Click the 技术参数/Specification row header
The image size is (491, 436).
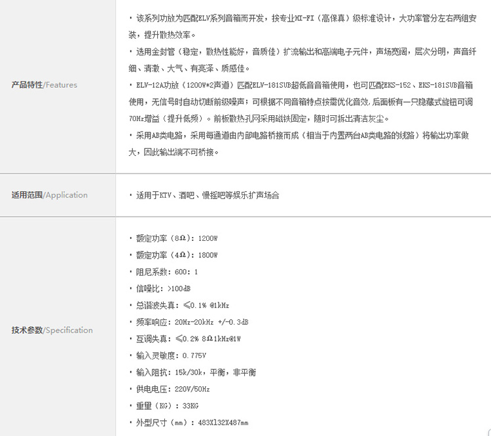(x=52, y=330)
